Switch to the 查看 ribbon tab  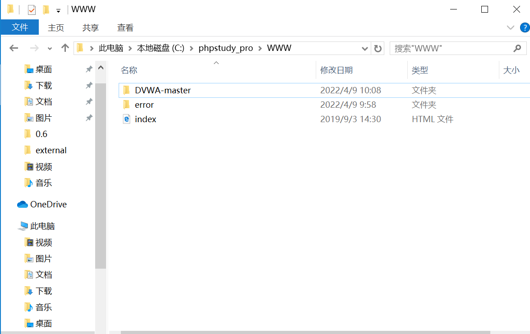[125, 27]
